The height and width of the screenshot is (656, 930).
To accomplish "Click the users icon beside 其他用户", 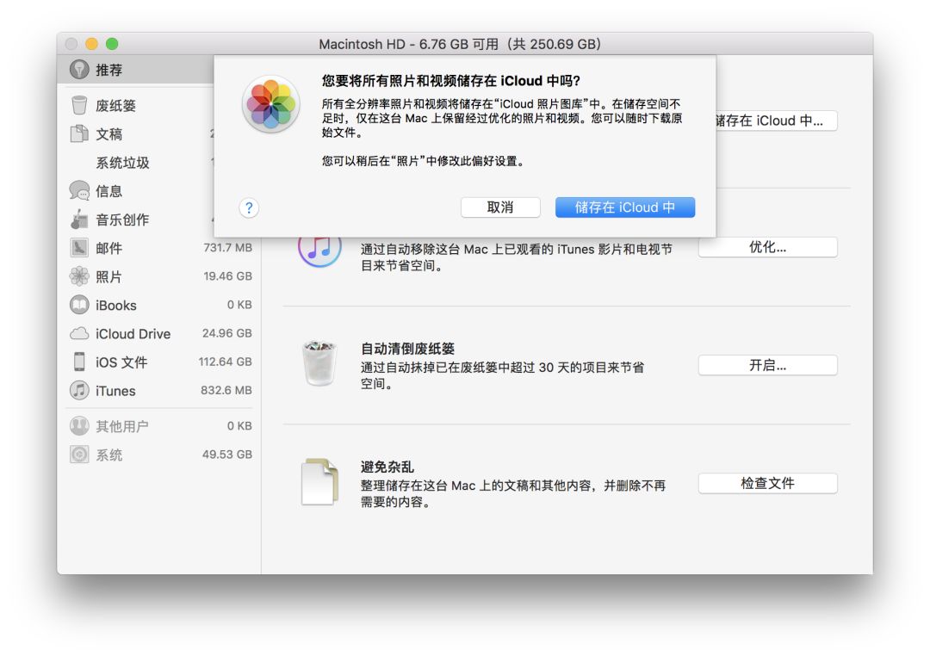I will click(x=79, y=426).
